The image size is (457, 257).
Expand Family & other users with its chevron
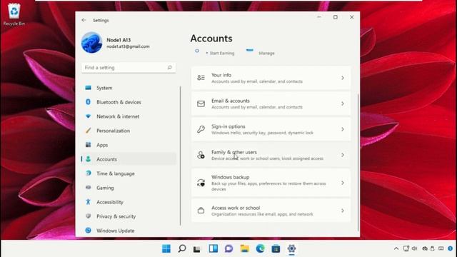[x=343, y=155]
